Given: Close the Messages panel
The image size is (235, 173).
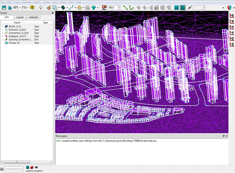Looking at the screenshot, I should 227,136.
